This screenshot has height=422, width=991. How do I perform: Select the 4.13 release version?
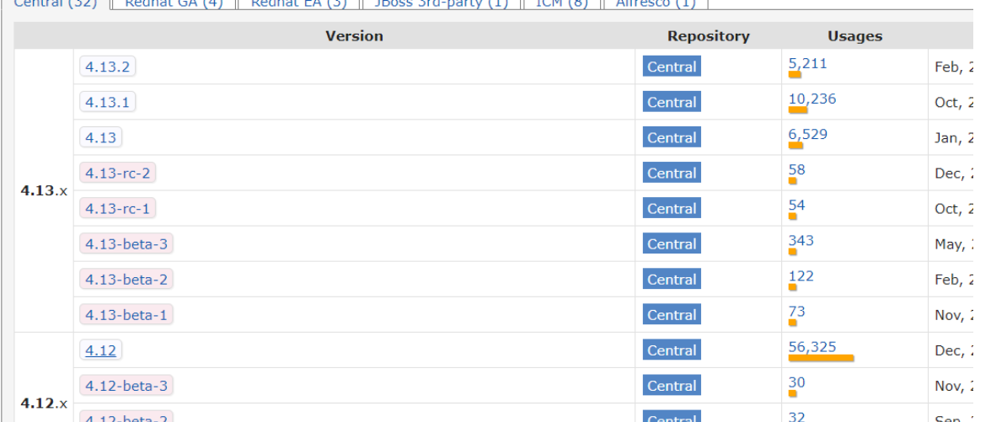coord(100,138)
